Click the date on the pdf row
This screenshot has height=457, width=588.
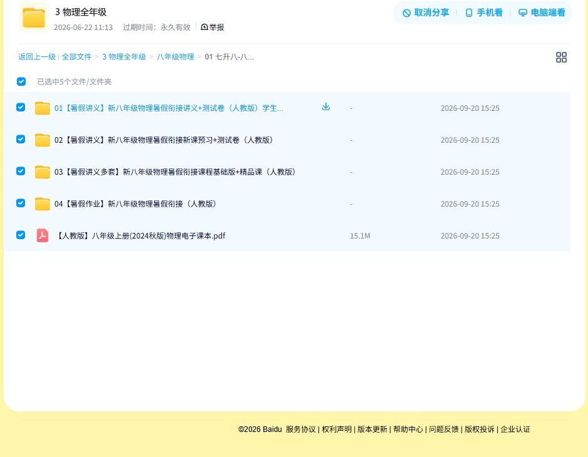pos(470,235)
